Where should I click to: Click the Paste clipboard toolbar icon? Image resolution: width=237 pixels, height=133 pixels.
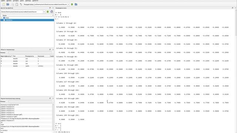tap(17, 4)
